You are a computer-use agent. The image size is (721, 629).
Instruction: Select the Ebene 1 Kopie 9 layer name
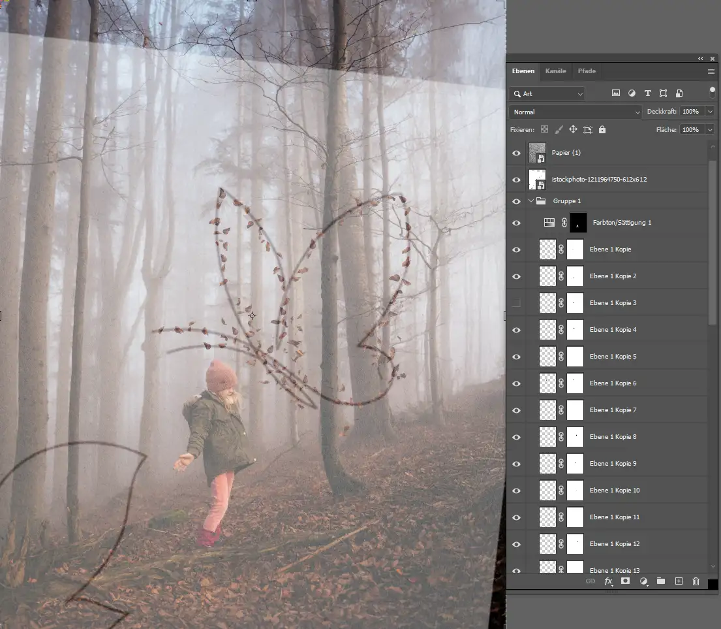[613, 463]
